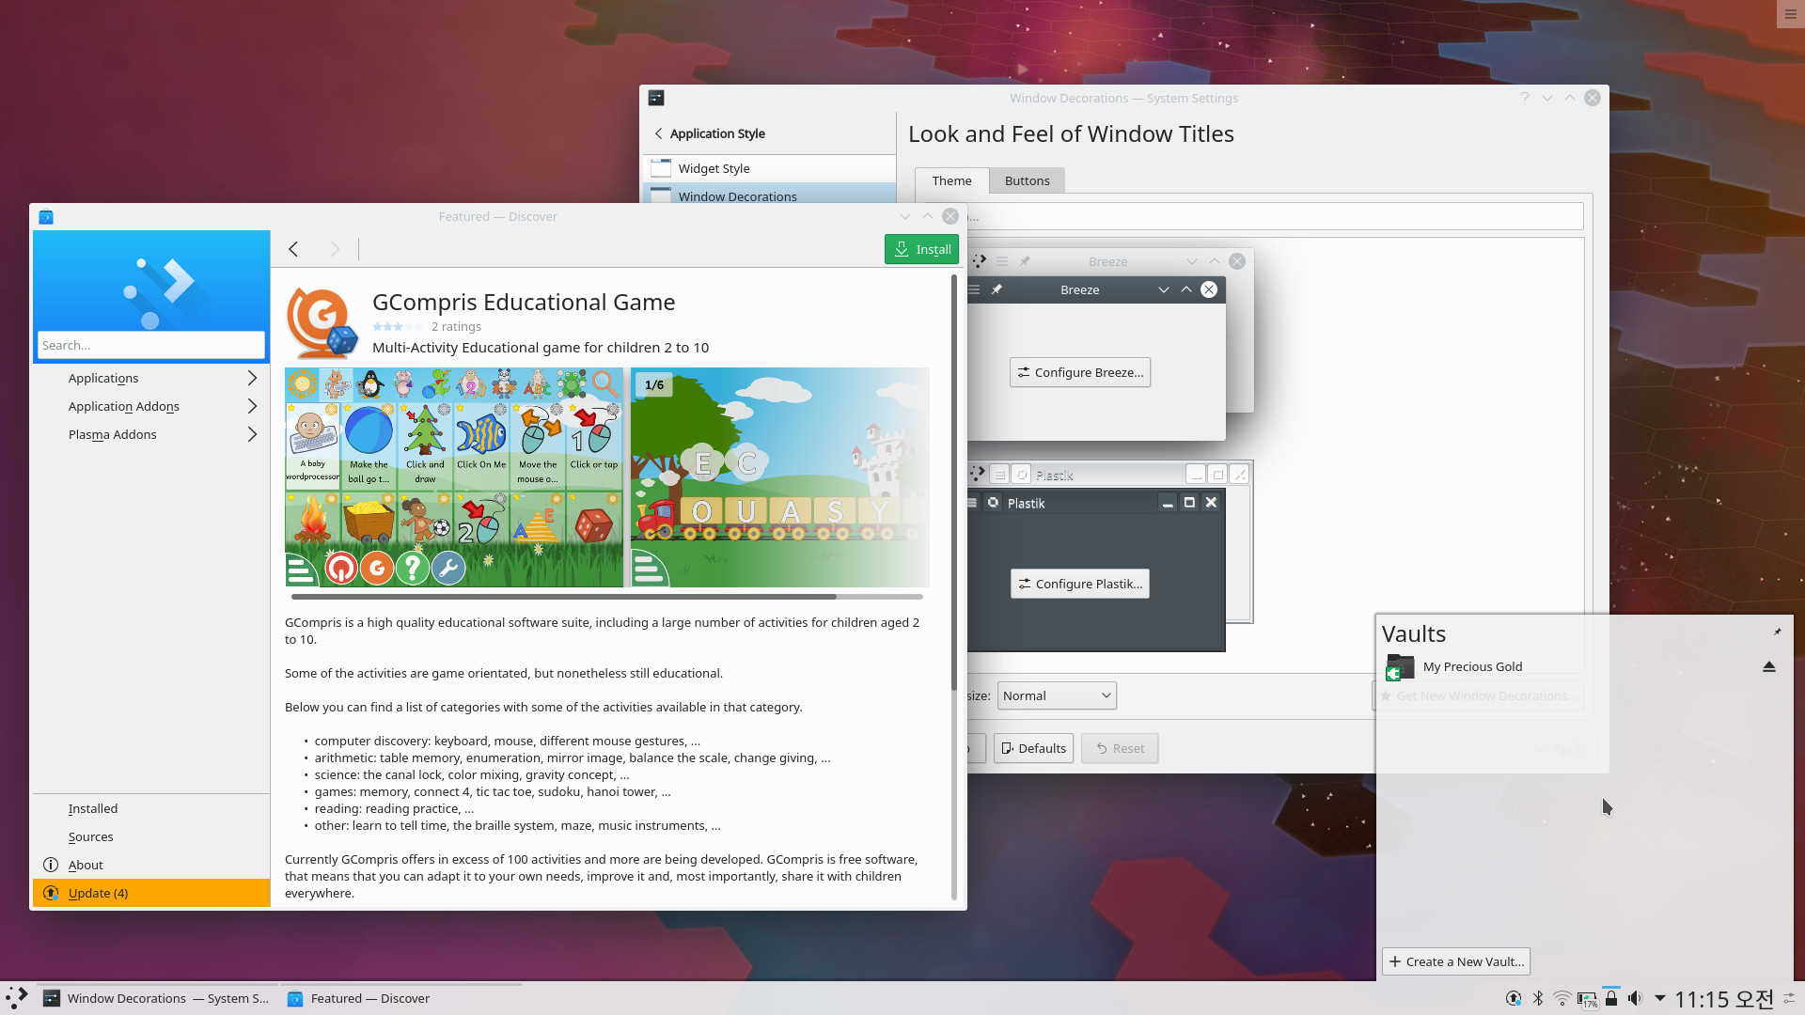Image resolution: width=1805 pixels, height=1015 pixels.
Task: Click maximize icon on active Plastik preview
Action: click(x=1189, y=503)
